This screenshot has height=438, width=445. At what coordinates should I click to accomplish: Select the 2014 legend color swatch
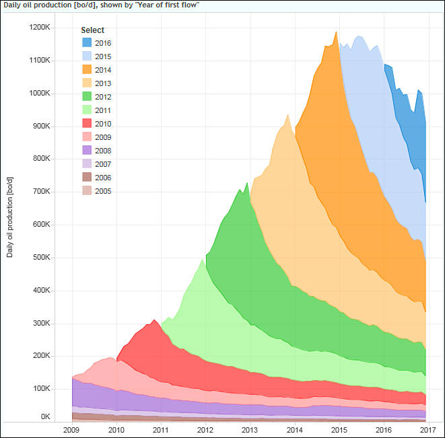coord(87,69)
